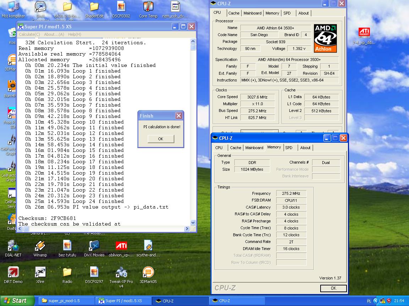Click the Socket 939 package field
The image size is (409, 306).
pos(276,42)
